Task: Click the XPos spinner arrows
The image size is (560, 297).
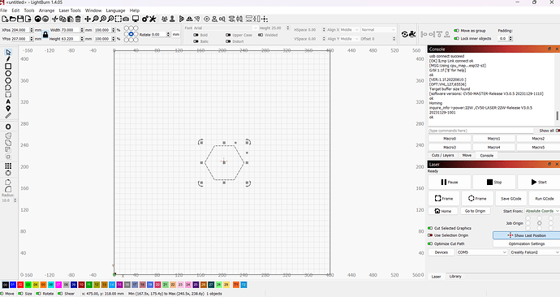Action: pyautogui.click(x=32, y=30)
